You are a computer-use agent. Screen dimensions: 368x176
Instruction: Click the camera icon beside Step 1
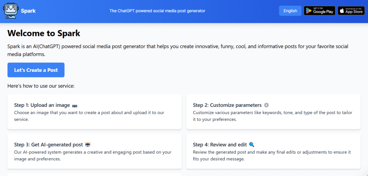(75, 105)
